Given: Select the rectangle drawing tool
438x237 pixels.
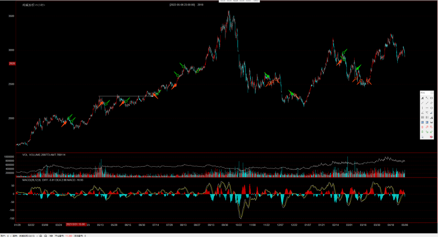Looking at the screenshot, I should tap(432, 98).
